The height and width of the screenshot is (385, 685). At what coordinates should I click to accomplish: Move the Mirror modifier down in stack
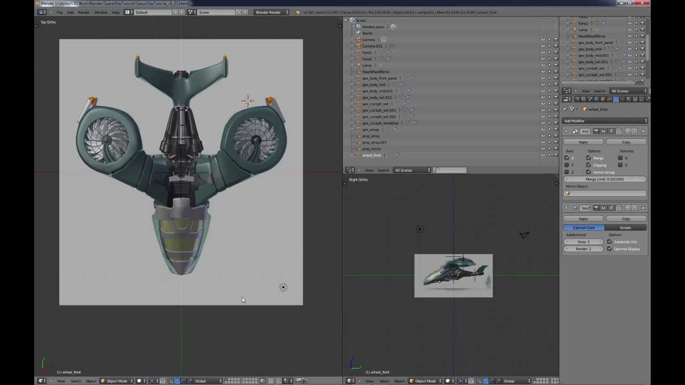(635, 131)
